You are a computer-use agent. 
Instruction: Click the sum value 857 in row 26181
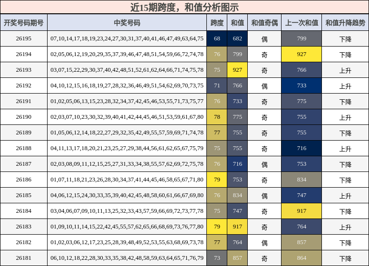click(237, 258)
